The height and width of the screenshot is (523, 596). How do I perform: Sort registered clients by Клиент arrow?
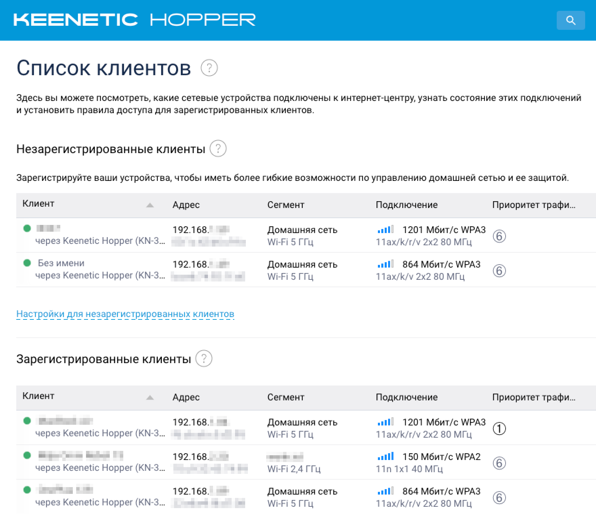pos(150,398)
